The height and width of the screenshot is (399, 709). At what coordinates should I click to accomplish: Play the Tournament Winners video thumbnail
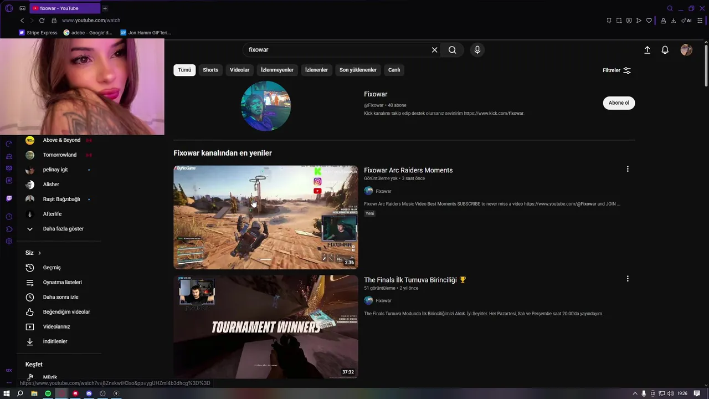[x=266, y=327]
